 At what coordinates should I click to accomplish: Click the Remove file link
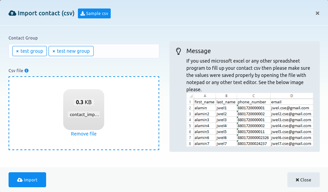84,134
